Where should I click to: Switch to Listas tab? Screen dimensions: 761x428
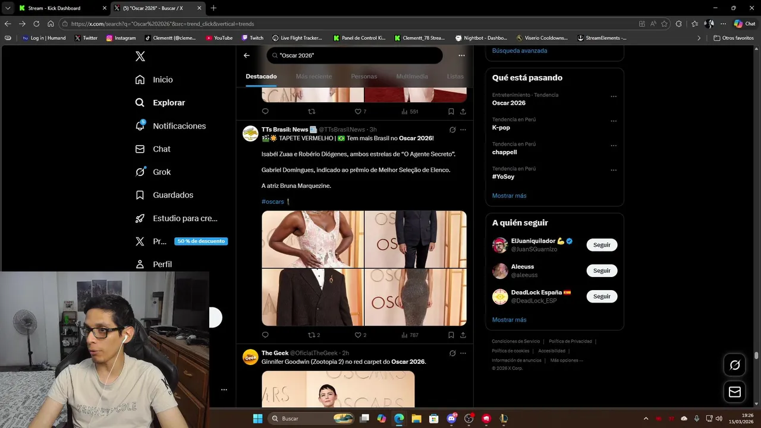point(455,76)
